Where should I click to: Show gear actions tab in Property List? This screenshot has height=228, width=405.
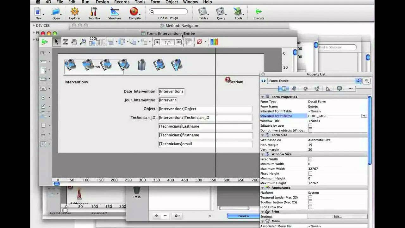305,89
